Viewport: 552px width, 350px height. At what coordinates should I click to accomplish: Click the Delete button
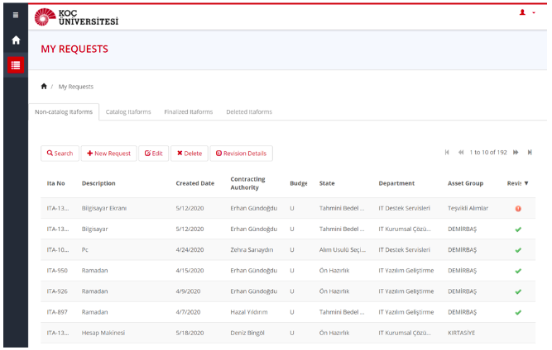189,154
